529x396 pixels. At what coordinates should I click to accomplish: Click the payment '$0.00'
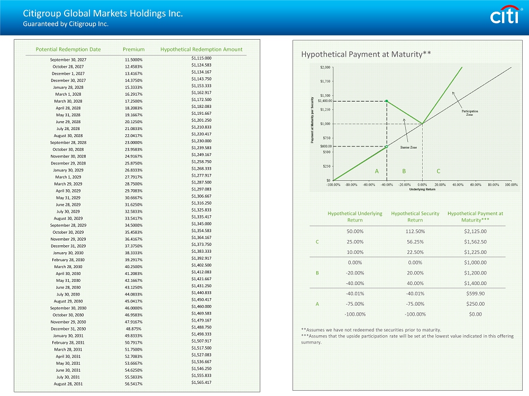point(475,314)
